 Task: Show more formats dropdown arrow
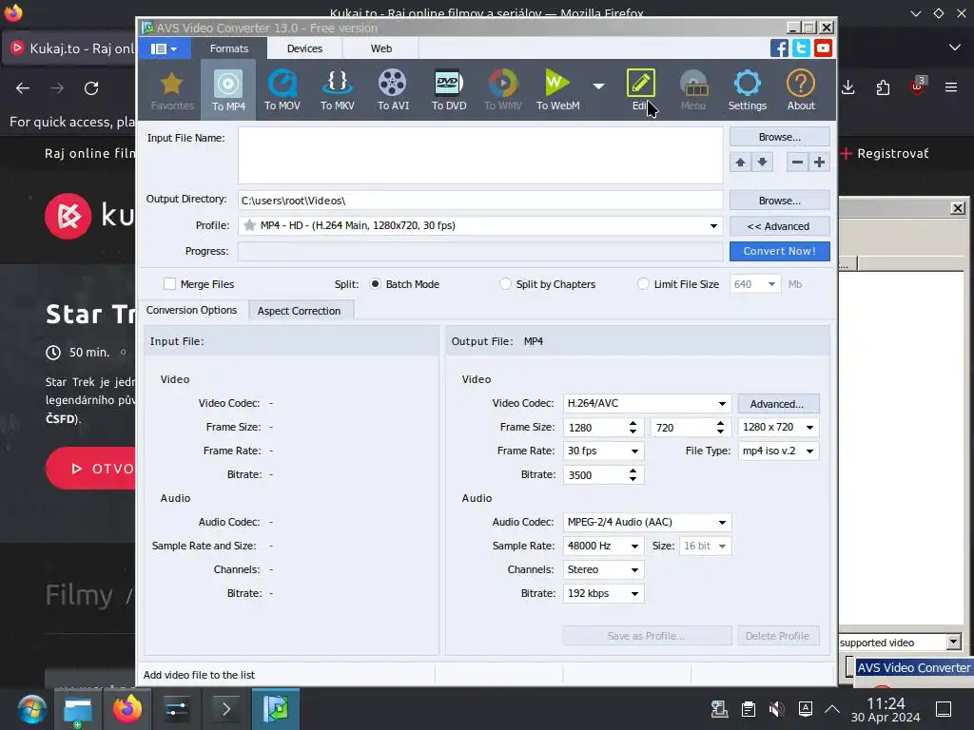click(599, 86)
